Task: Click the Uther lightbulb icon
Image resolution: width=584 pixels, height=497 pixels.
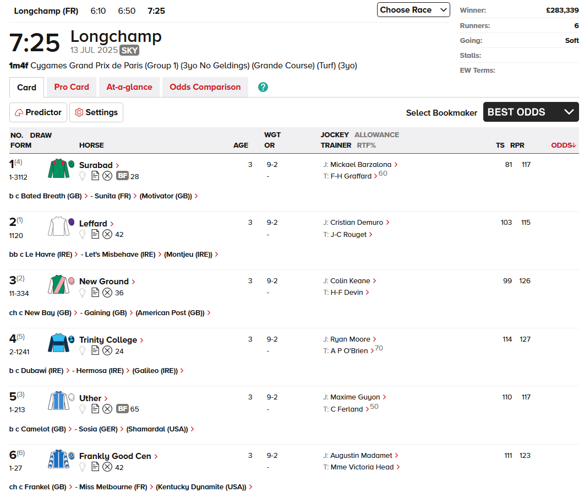Action: 83,409
